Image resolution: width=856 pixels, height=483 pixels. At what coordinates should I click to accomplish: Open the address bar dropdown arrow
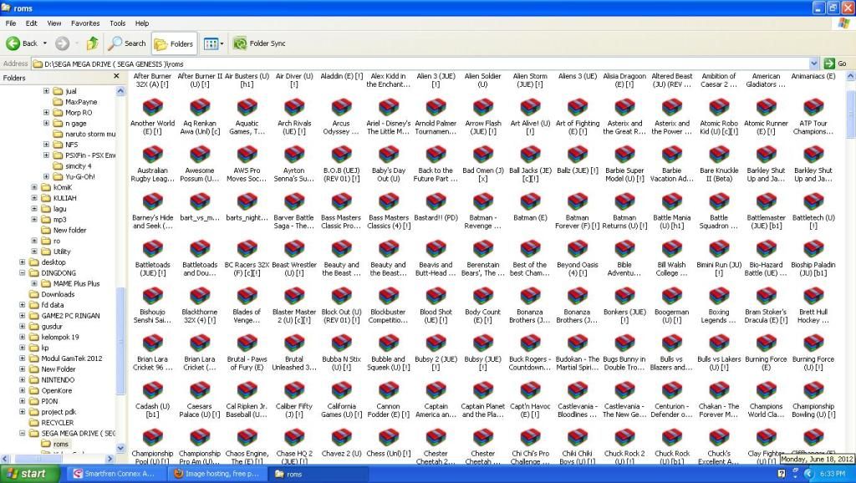[814, 64]
